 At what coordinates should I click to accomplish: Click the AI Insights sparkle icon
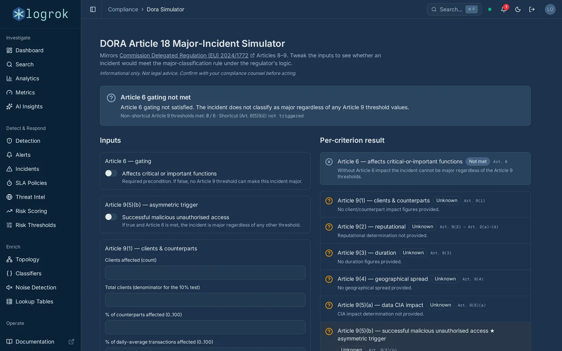coord(9,106)
